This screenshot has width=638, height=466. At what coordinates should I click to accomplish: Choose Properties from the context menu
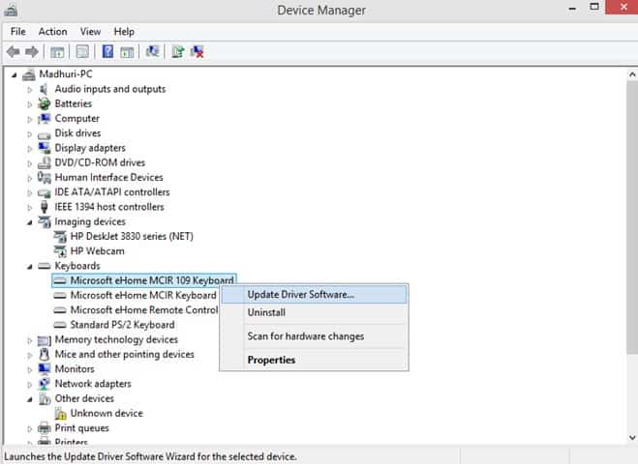(x=314, y=360)
